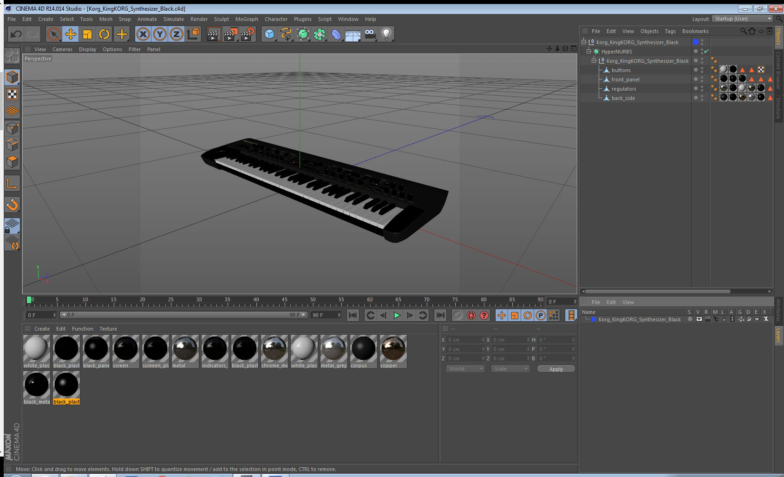Toggle the coordinate system world/object switch

coord(193,34)
